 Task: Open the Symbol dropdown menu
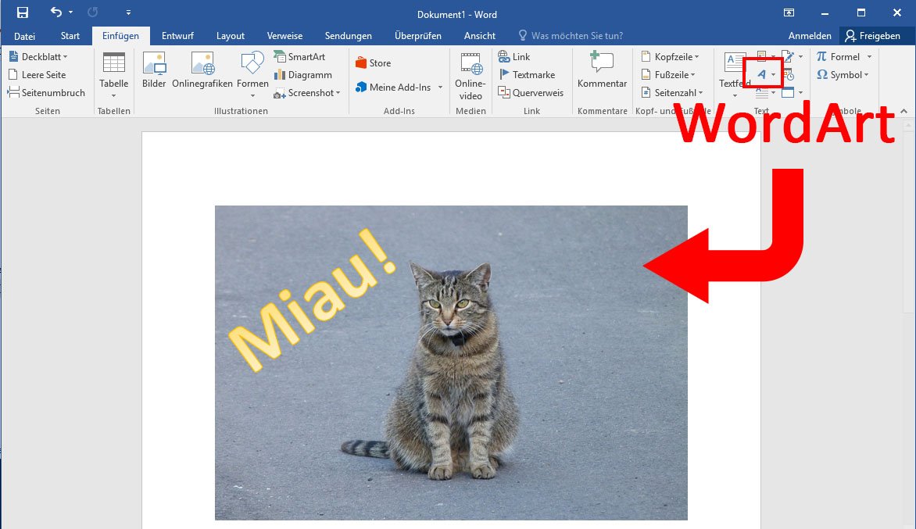click(x=843, y=75)
